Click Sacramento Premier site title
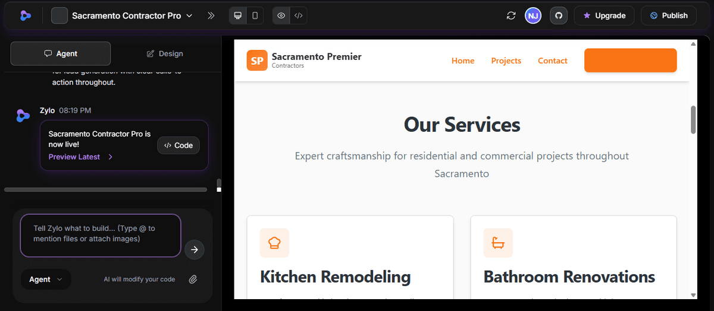Image resolution: width=714 pixels, height=311 pixels. [x=317, y=56]
